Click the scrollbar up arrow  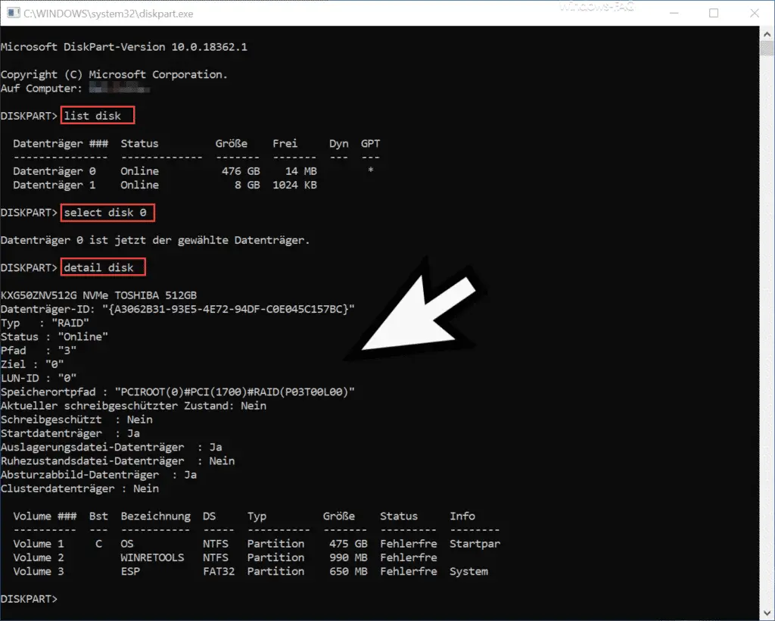[767, 34]
